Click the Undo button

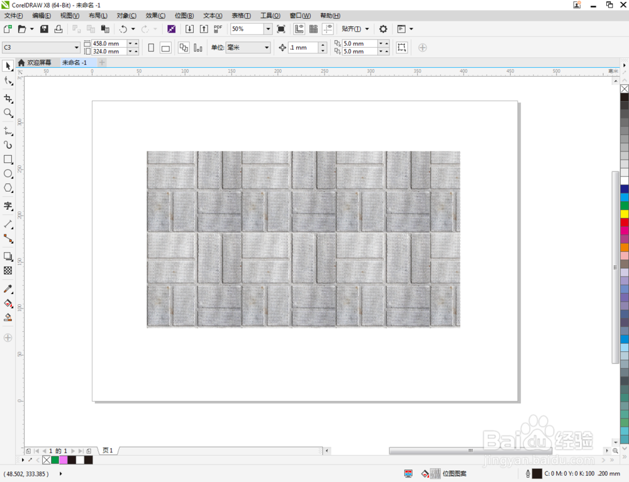pos(123,29)
